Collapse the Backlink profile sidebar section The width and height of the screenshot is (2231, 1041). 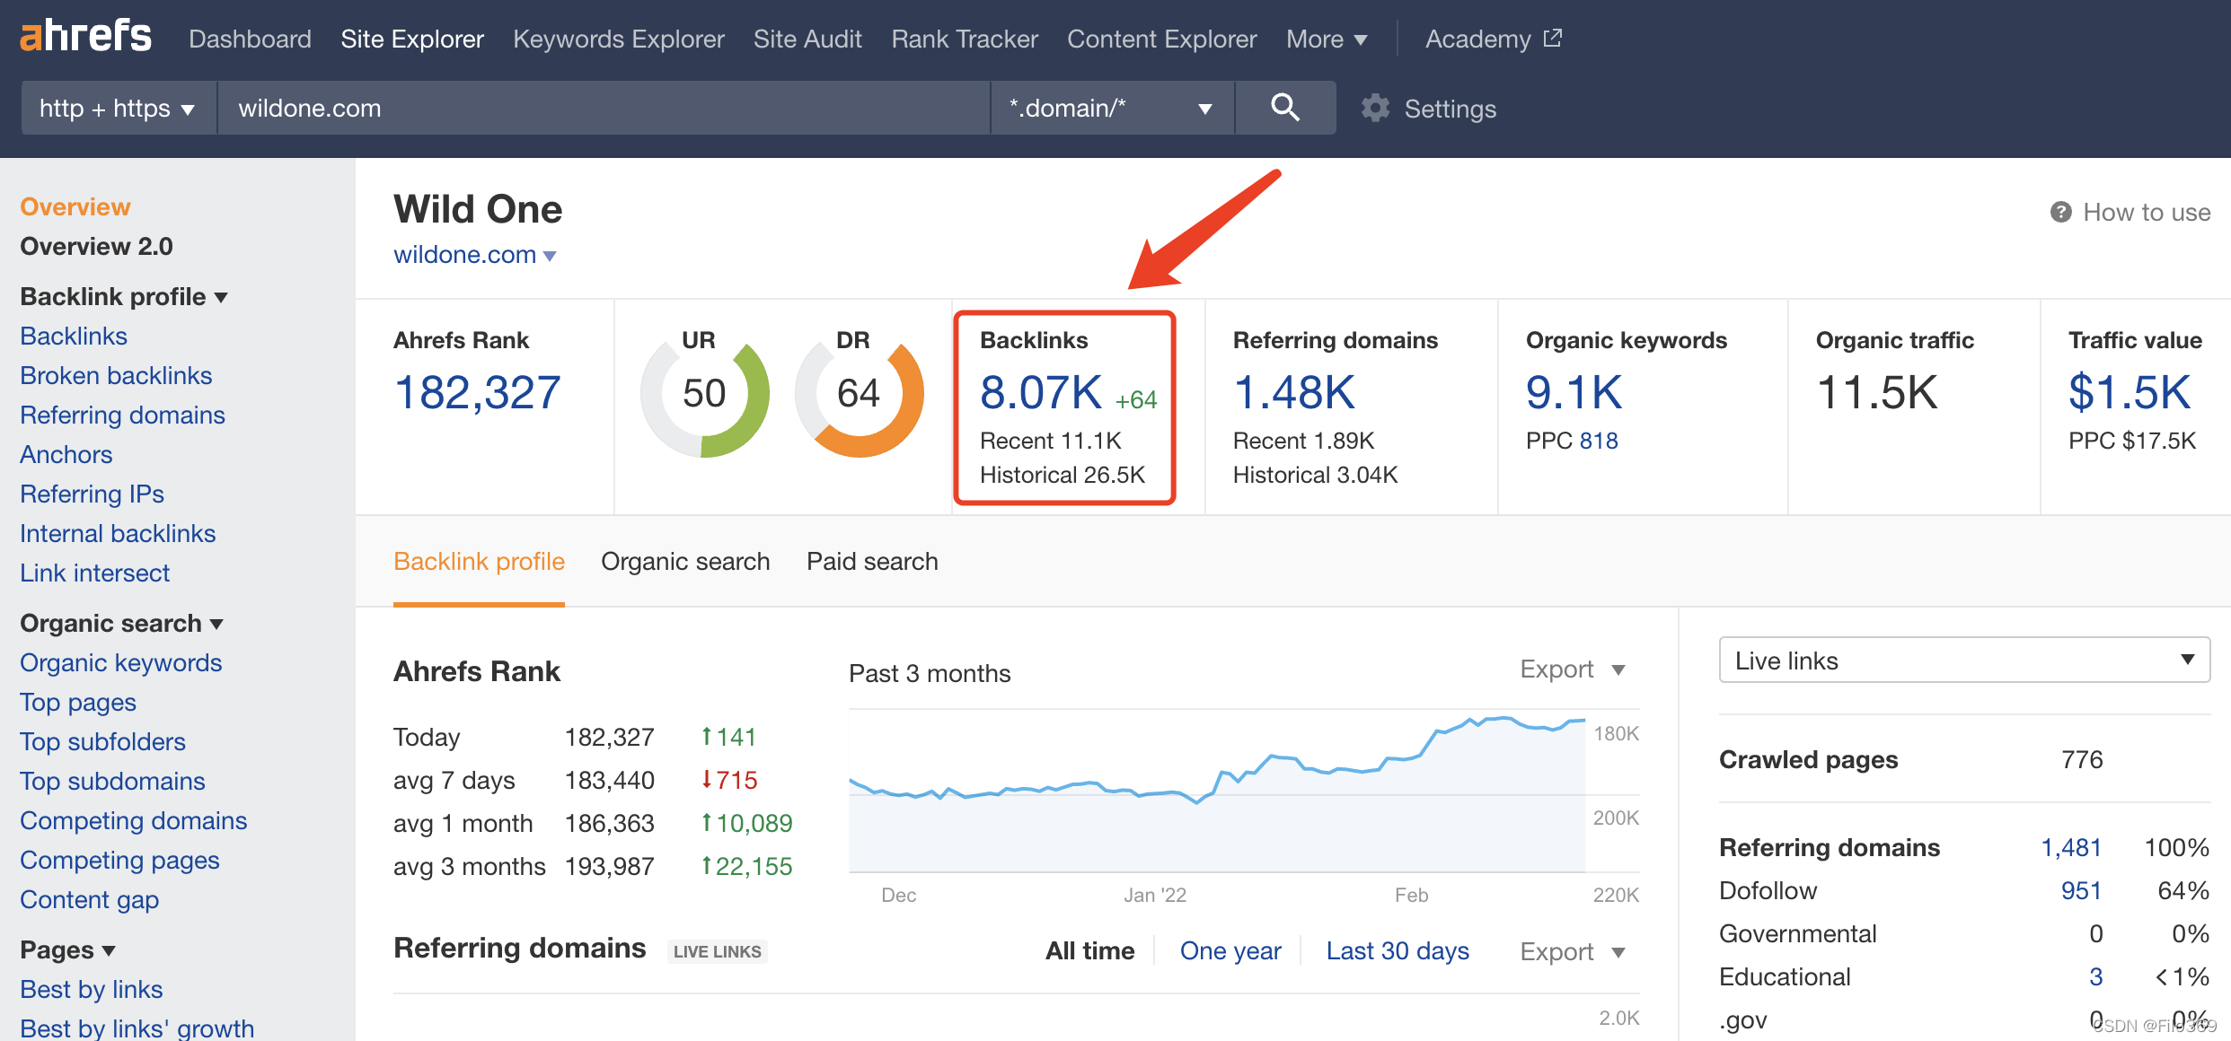coord(123,297)
